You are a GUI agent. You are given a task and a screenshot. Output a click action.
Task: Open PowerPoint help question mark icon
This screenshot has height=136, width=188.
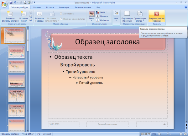coord(186,7)
